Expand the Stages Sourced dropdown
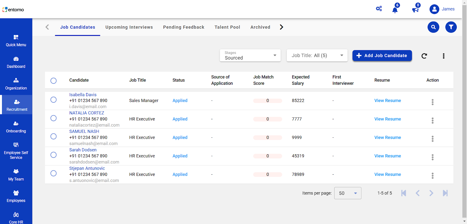 [x=250, y=55]
